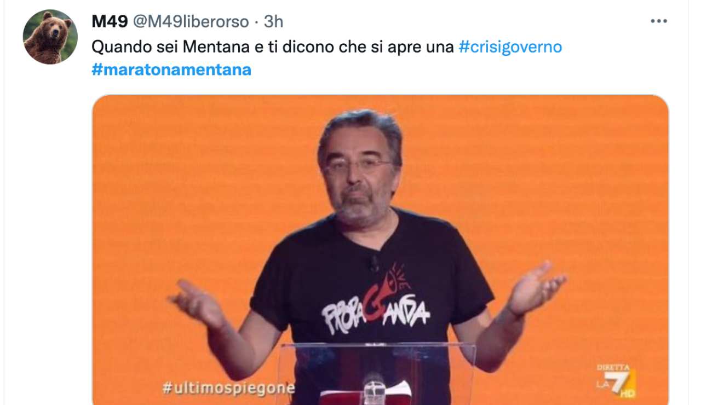Follow the #crisigoverno hashtag

tap(510, 47)
